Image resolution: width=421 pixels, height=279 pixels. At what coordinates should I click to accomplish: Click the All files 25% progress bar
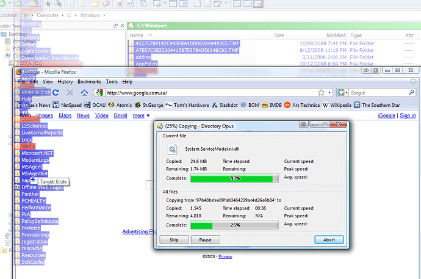pyautogui.click(x=234, y=225)
